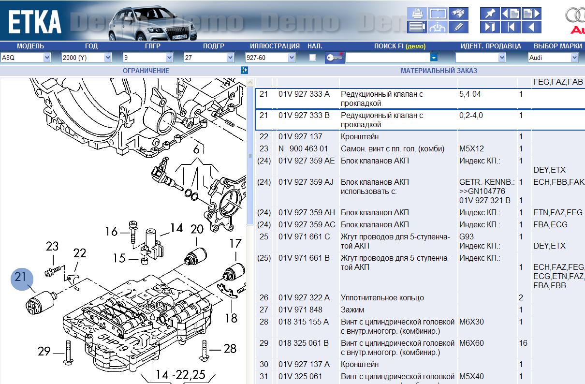Click the ETKA logo
Image resolution: width=585 pixels, height=384 pixels.
point(35,21)
